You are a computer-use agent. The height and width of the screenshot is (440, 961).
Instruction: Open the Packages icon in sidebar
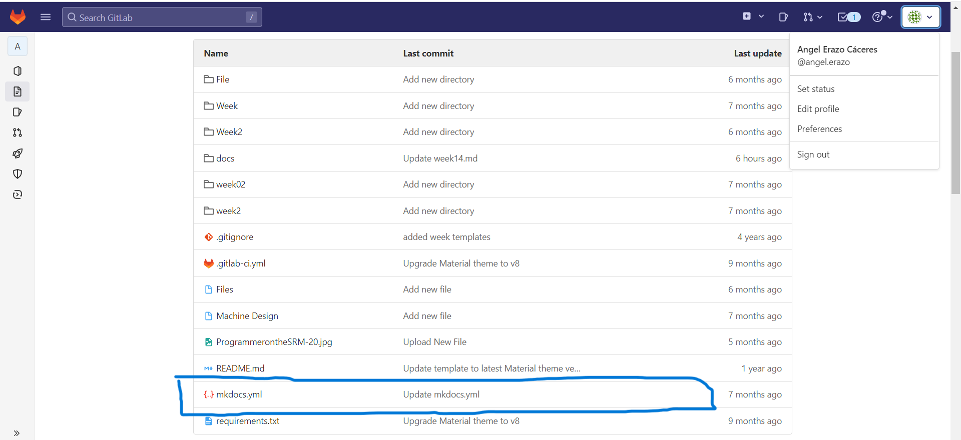[x=18, y=194]
